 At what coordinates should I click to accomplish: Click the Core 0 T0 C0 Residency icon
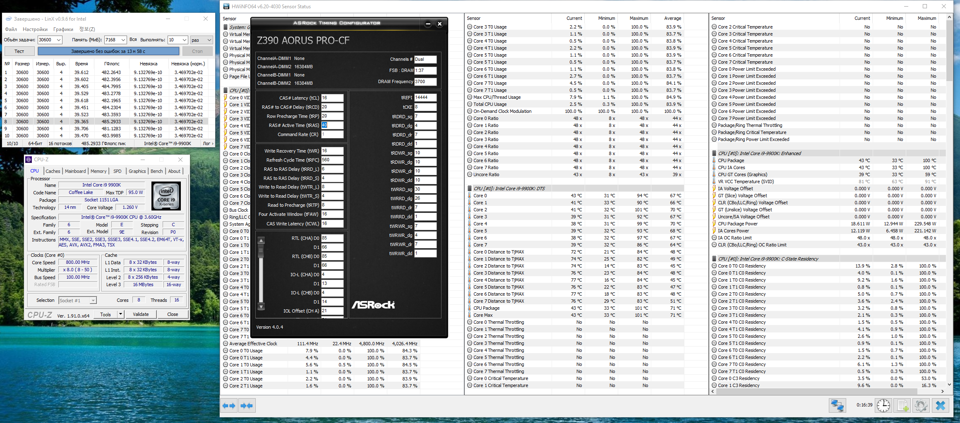click(714, 266)
